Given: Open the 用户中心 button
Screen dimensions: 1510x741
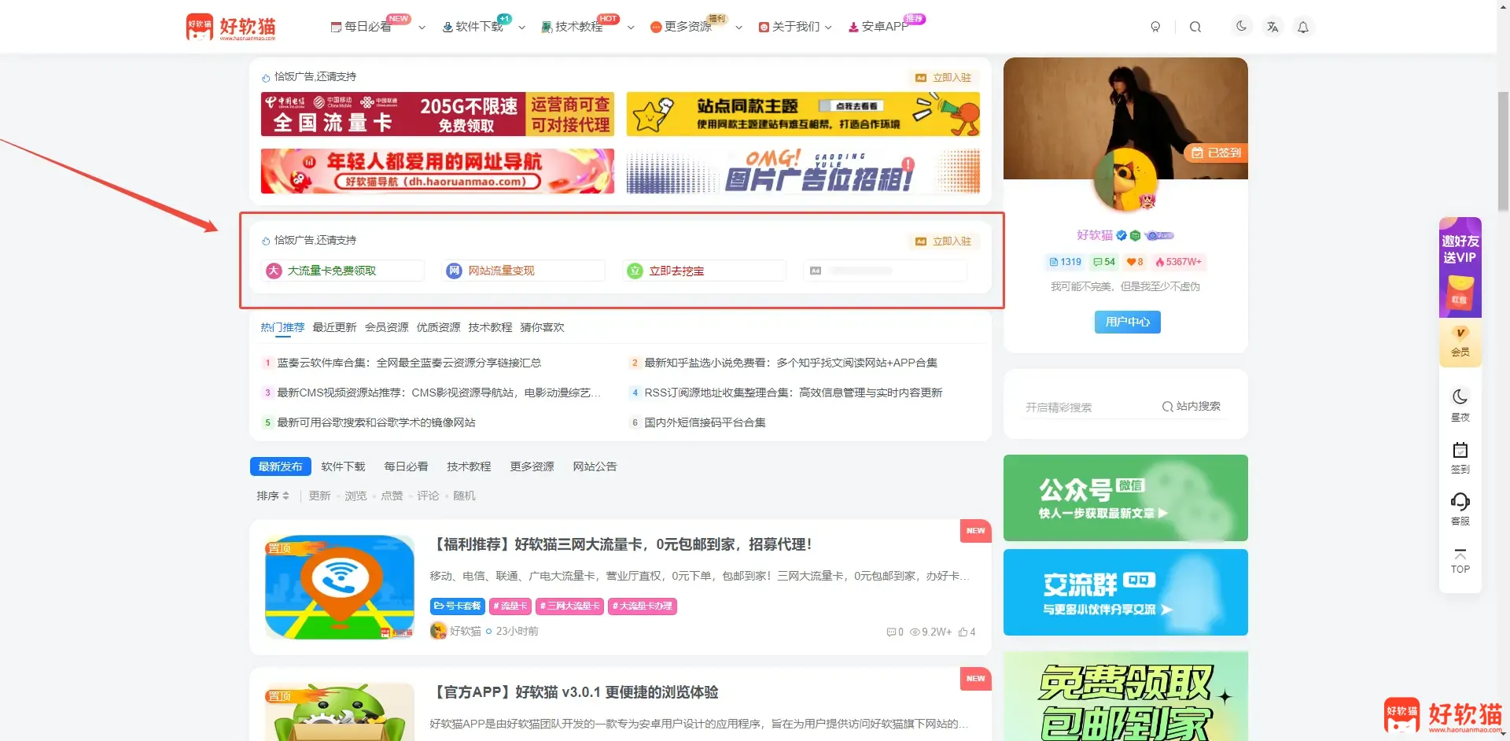Looking at the screenshot, I should pos(1127,322).
